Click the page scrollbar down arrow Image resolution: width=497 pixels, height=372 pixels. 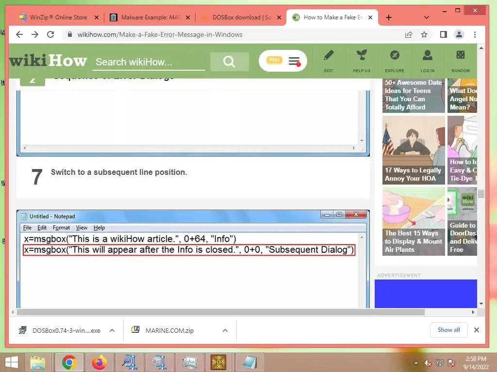point(481,304)
